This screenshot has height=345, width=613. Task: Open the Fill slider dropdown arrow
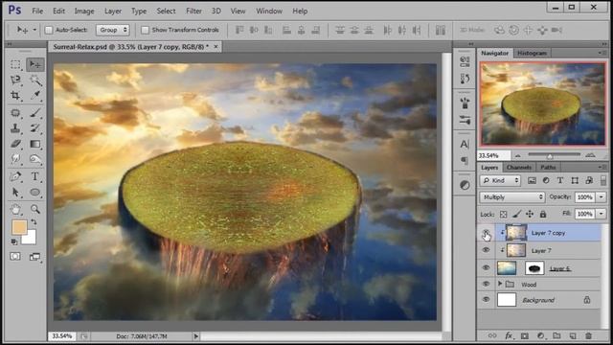coord(602,214)
